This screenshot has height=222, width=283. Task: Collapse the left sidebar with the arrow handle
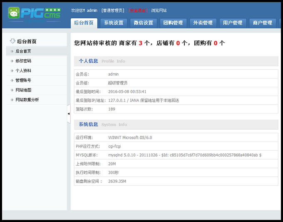[69, 114]
